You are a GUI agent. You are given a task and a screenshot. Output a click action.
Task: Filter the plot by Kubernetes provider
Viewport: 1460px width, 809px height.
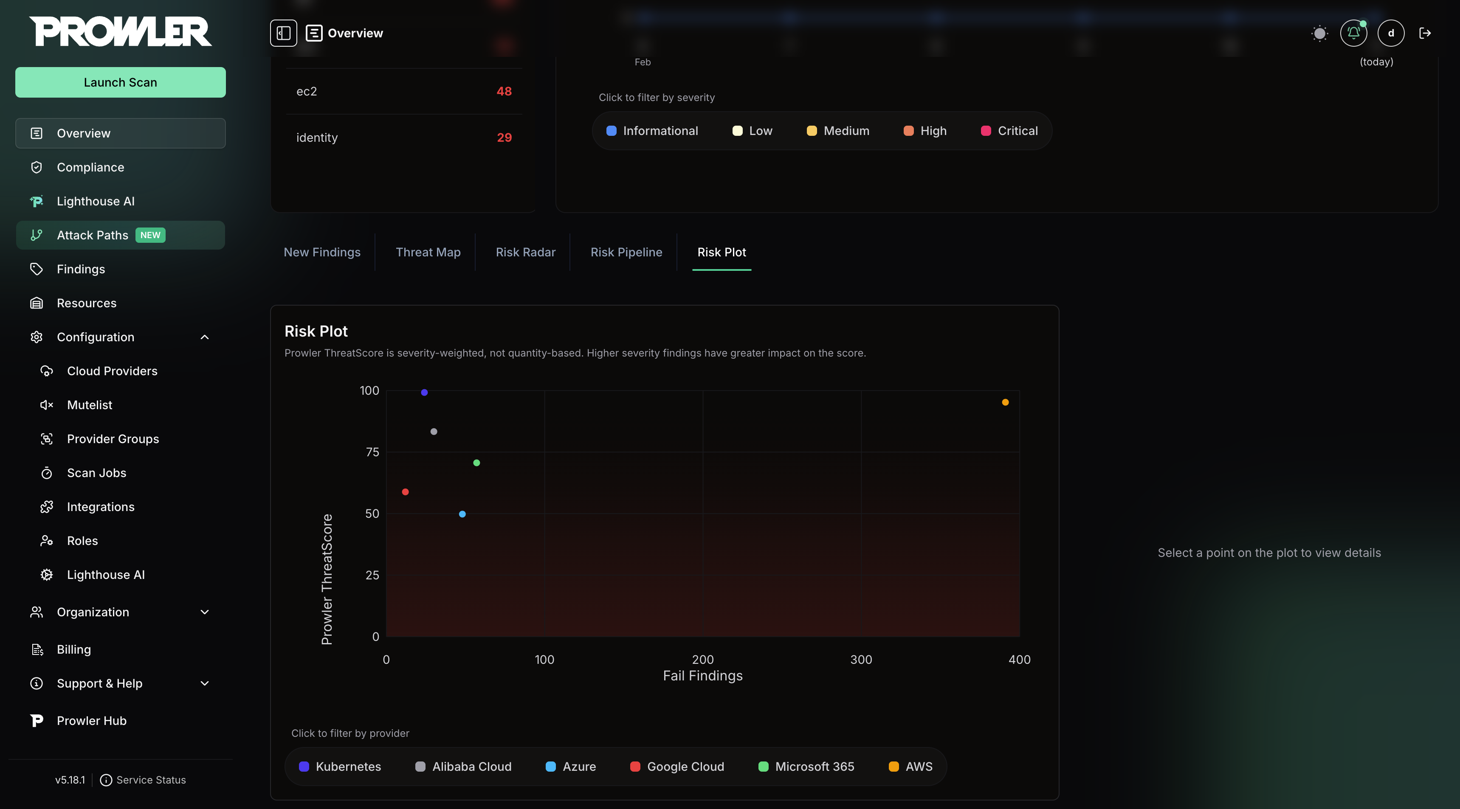(340, 767)
